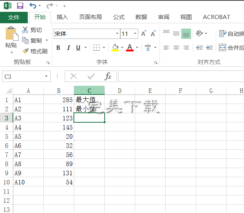Click the Undo arrow icon

[33, 6]
